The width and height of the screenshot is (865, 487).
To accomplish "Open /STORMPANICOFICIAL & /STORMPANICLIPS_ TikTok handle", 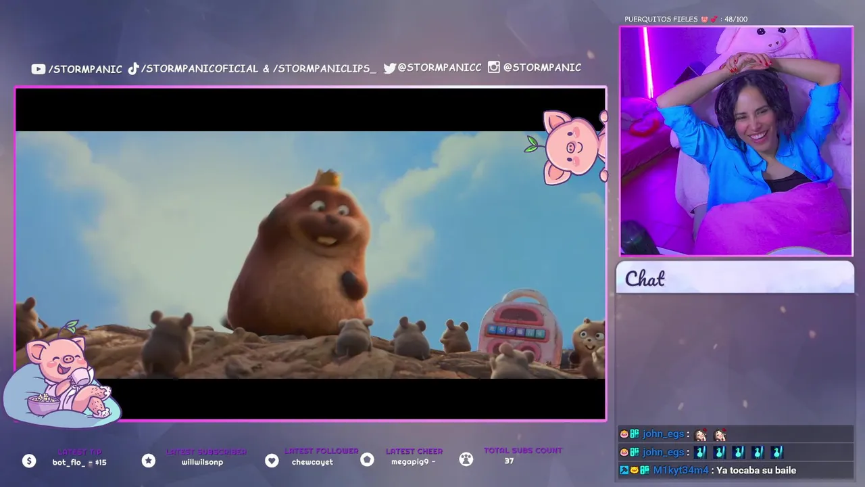I will coord(258,68).
